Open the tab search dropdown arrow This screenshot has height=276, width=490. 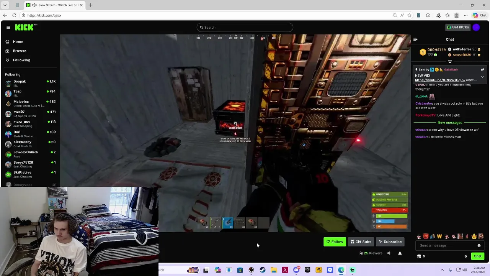(x=5, y=5)
